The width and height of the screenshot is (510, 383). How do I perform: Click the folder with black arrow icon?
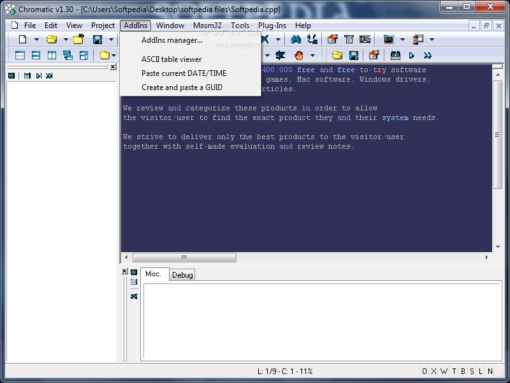tap(78, 40)
